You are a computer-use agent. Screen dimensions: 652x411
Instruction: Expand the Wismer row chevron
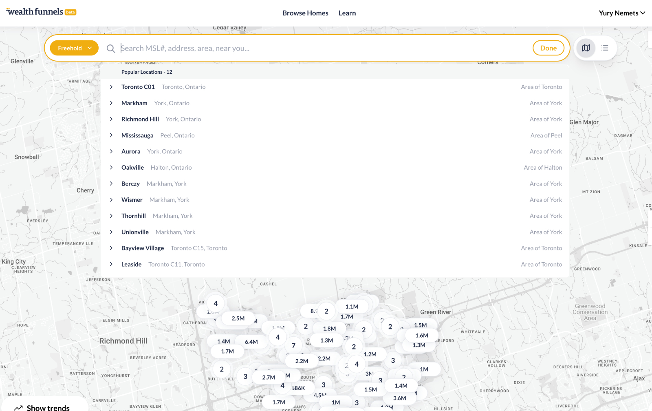(111, 200)
